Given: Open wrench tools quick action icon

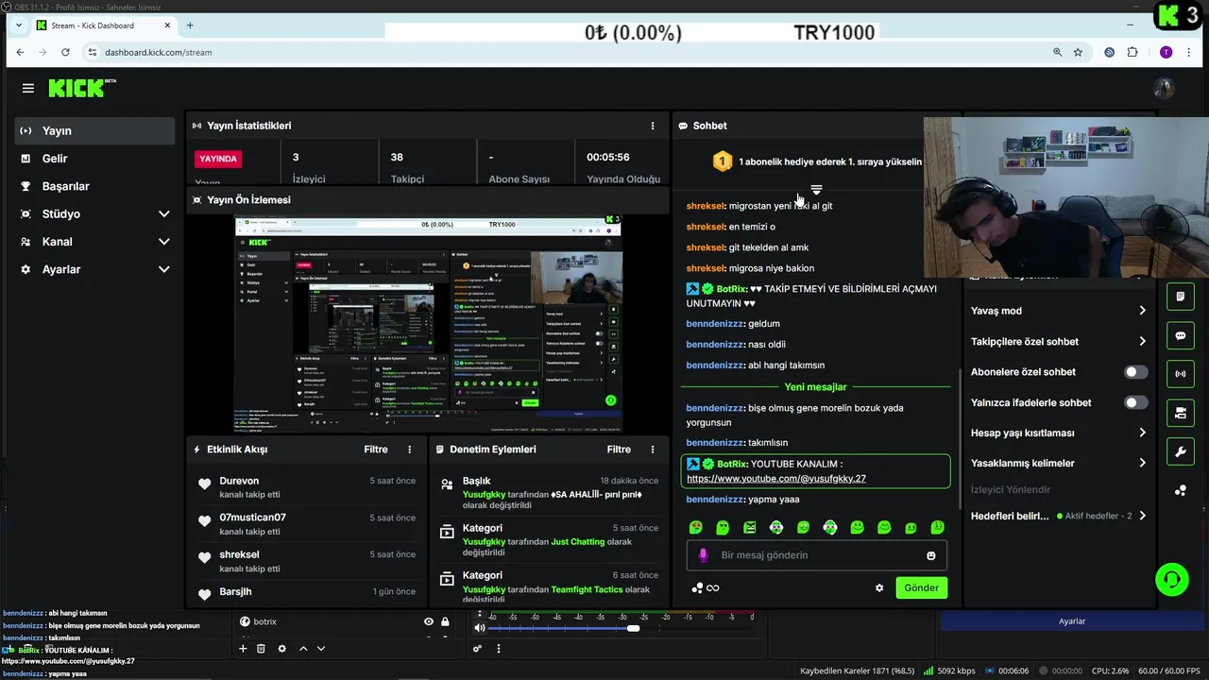Looking at the screenshot, I should 1181,451.
